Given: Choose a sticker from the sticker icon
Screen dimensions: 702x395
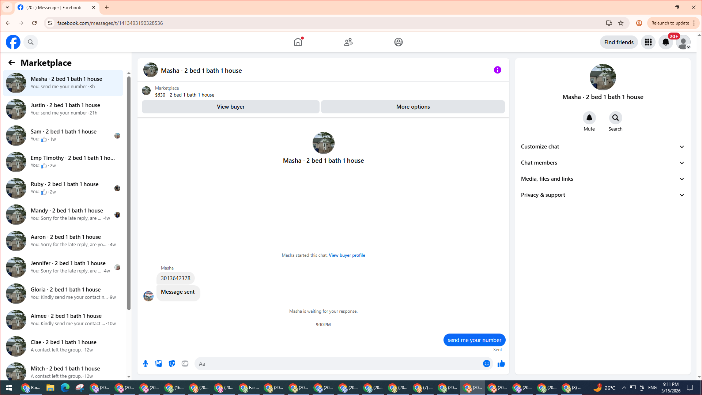Looking at the screenshot, I should [x=172, y=364].
